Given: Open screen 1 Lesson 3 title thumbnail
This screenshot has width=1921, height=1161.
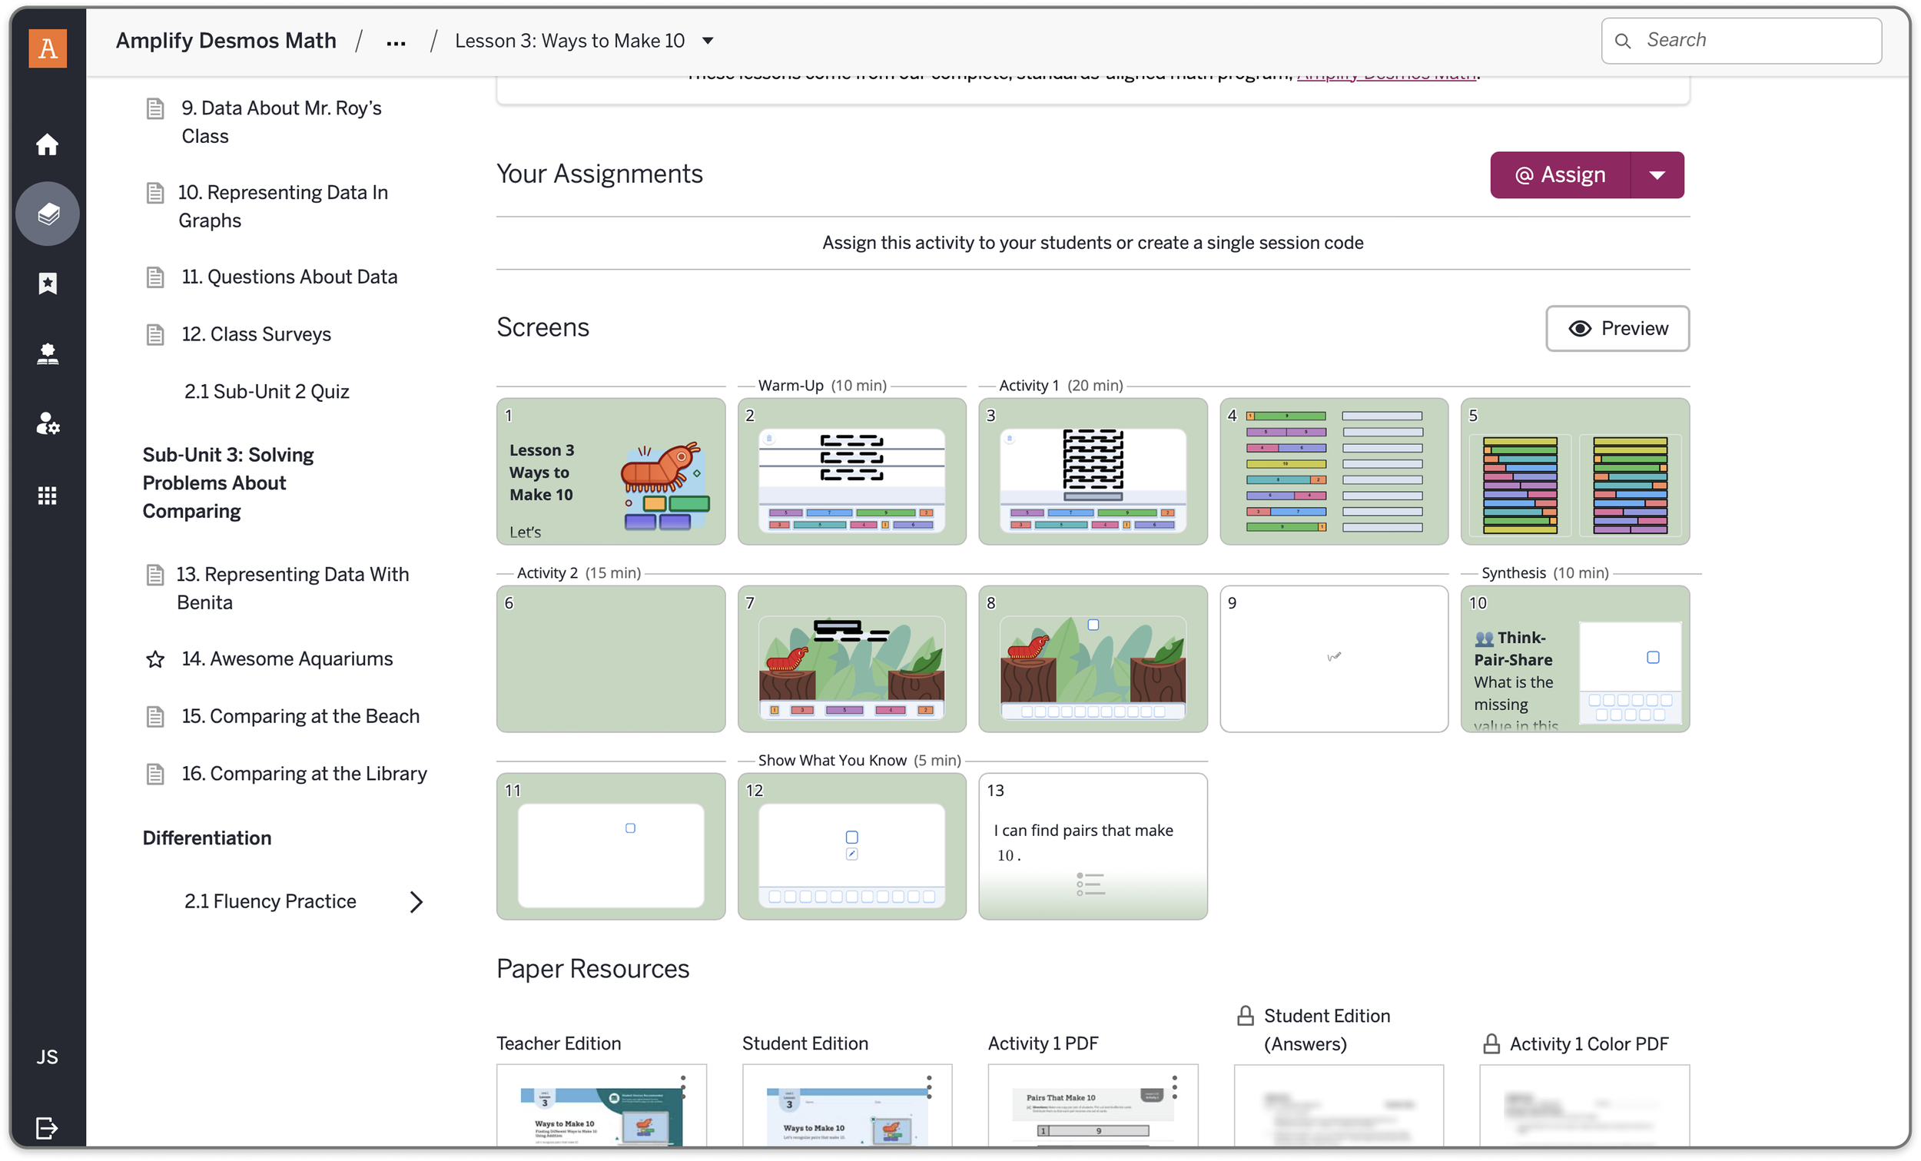Looking at the screenshot, I should point(610,472).
